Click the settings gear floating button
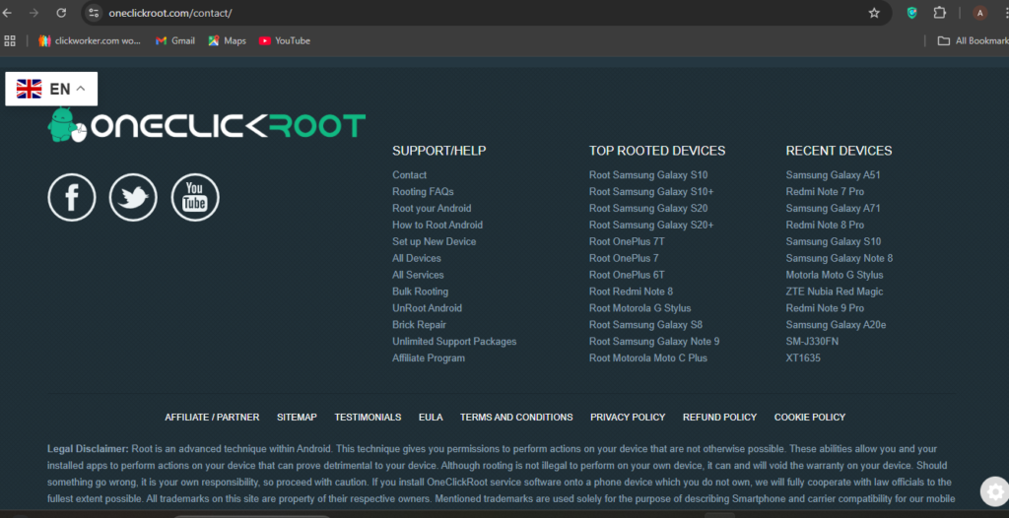 click(995, 491)
